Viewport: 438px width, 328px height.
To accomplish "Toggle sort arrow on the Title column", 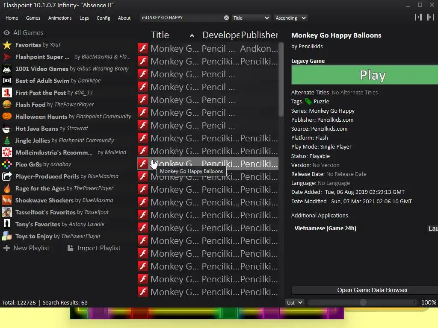I will (192, 35).
